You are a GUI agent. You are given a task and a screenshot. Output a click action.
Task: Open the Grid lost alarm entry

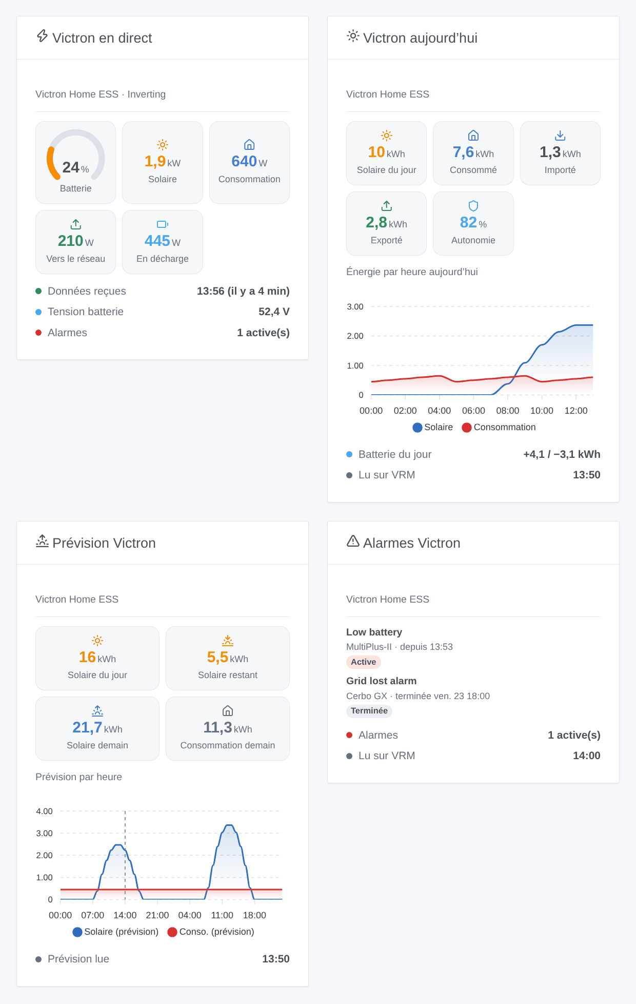click(473, 697)
